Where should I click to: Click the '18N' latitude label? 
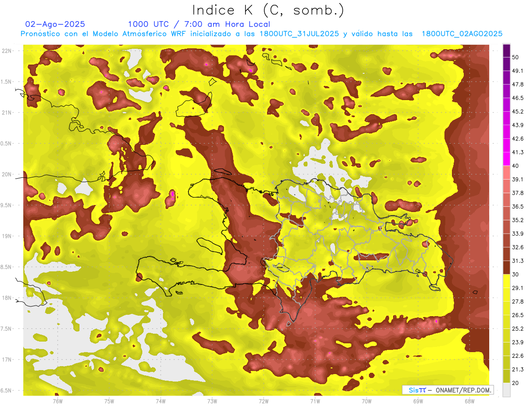7,298
